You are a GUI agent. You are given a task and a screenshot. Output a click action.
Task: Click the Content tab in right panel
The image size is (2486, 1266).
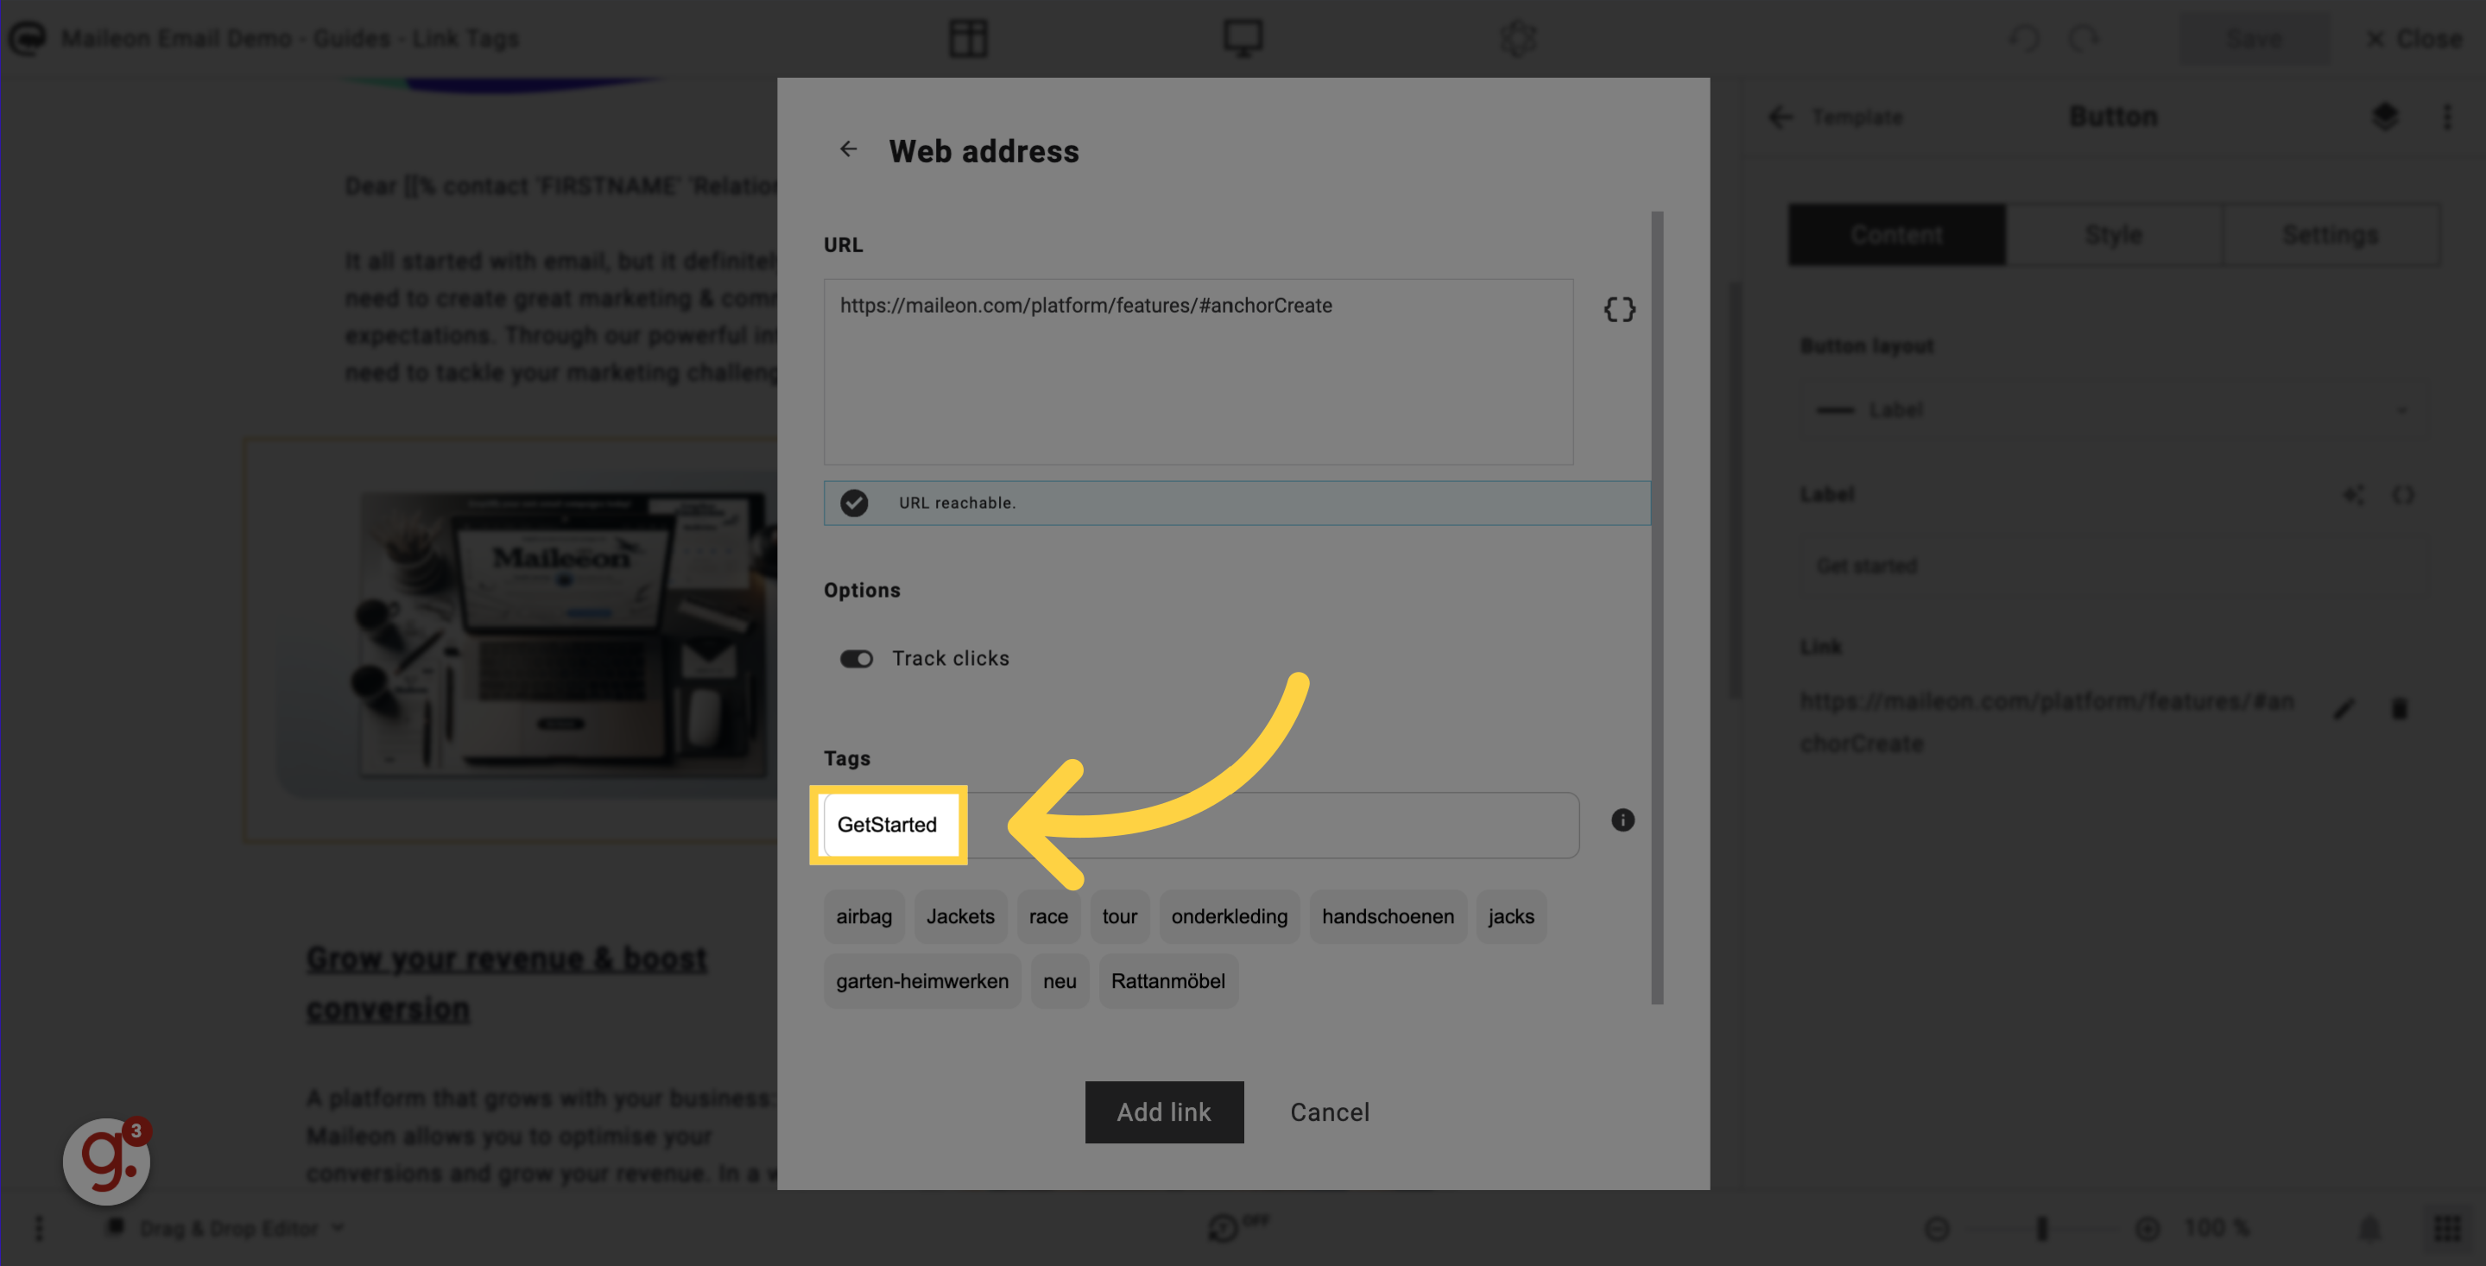tap(1897, 234)
